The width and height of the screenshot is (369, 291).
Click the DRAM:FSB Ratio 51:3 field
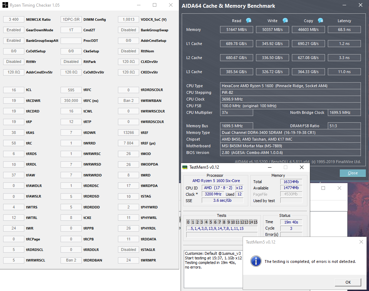344,126
